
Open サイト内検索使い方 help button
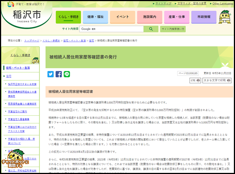[173, 29]
